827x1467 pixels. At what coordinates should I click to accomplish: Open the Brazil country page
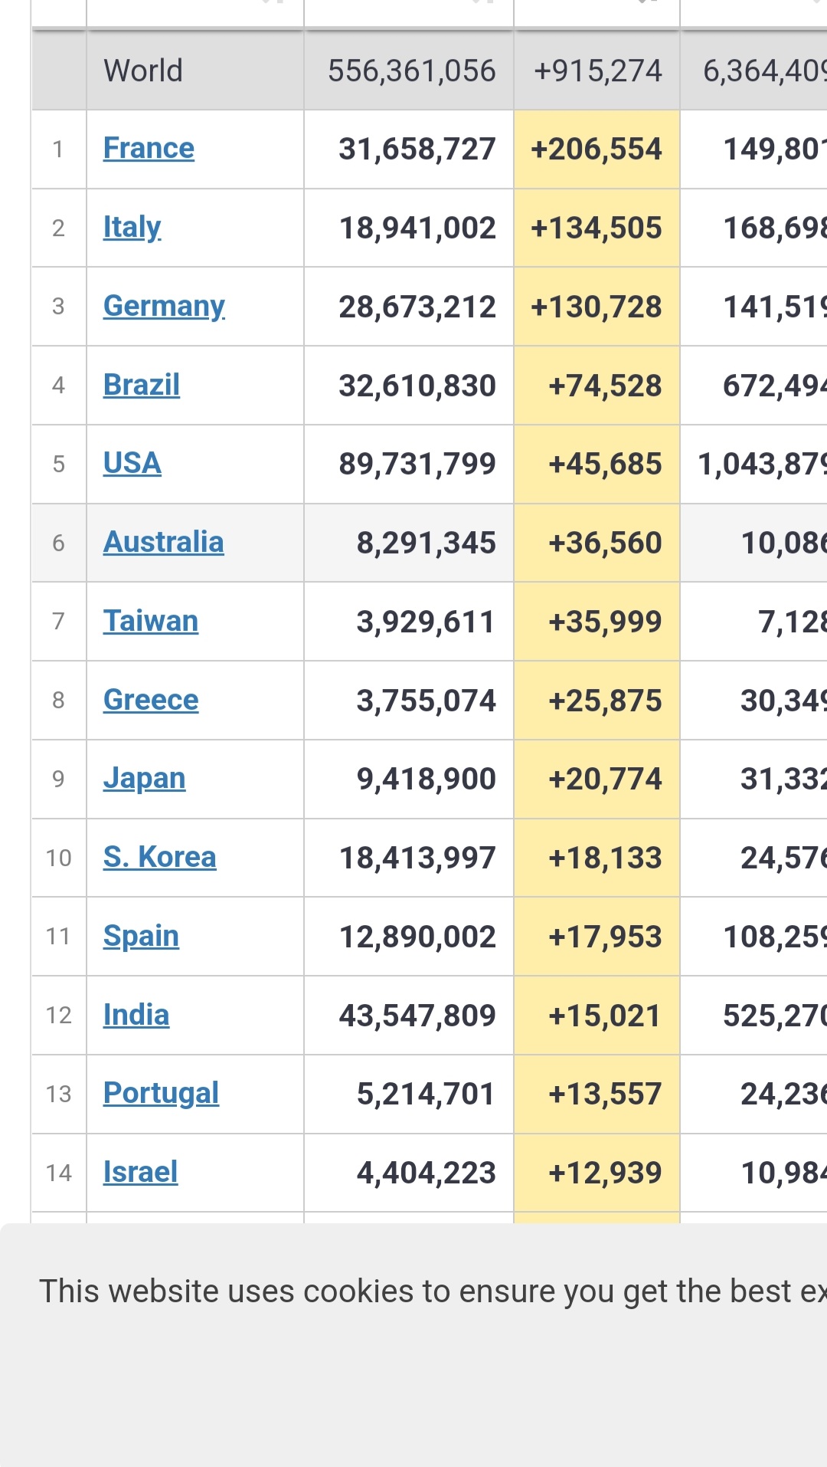[141, 385]
